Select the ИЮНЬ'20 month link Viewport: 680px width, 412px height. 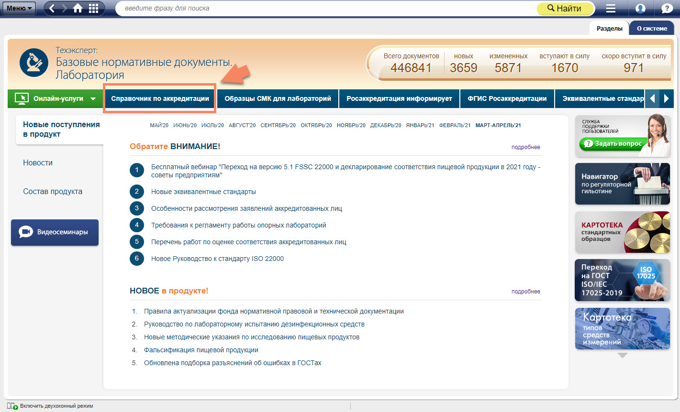[x=185, y=125]
